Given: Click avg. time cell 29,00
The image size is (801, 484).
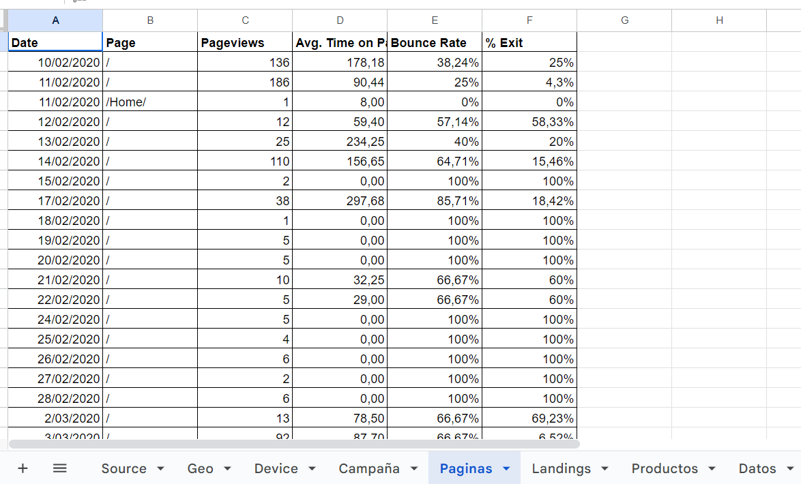Looking at the screenshot, I should (340, 300).
